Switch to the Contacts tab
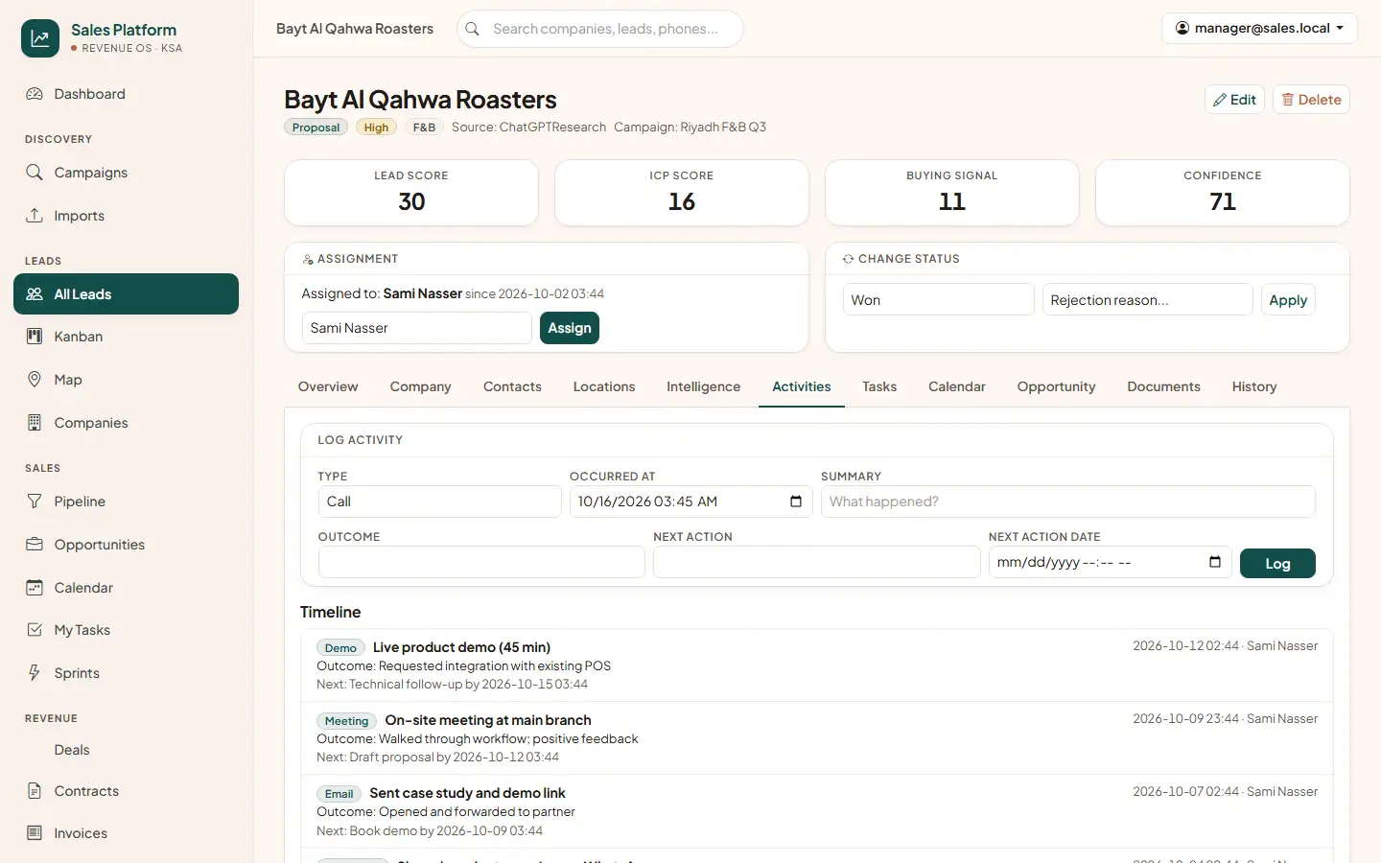The height and width of the screenshot is (863, 1381). pos(512,386)
